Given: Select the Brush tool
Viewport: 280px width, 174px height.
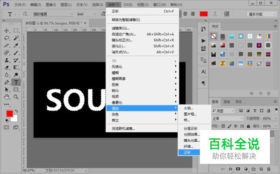Looking at the screenshot, I should [16, 53].
